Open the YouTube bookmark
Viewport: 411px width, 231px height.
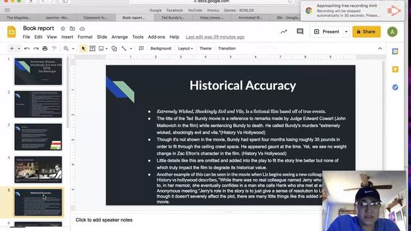(195, 10)
